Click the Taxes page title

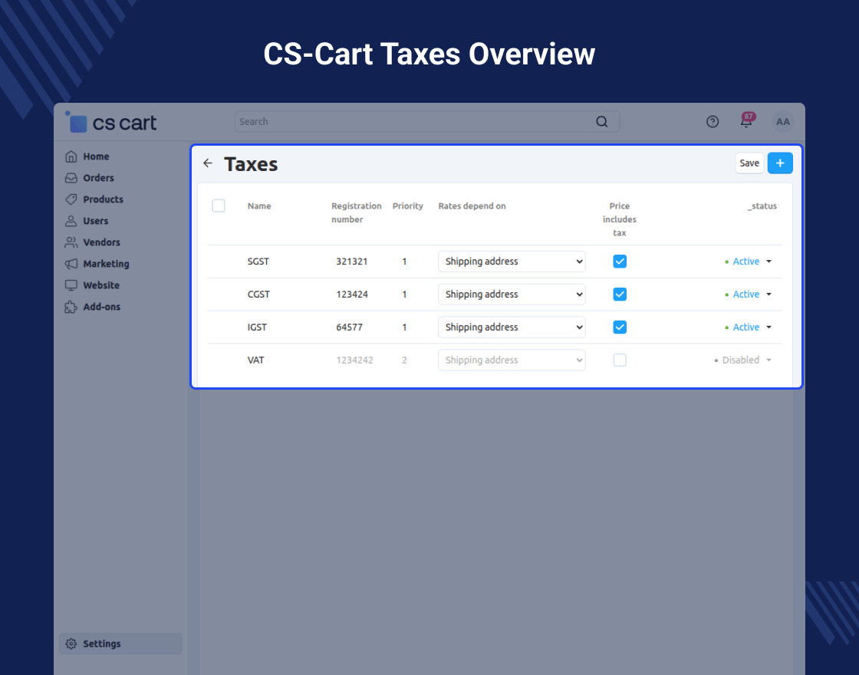pyautogui.click(x=251, y=164)
